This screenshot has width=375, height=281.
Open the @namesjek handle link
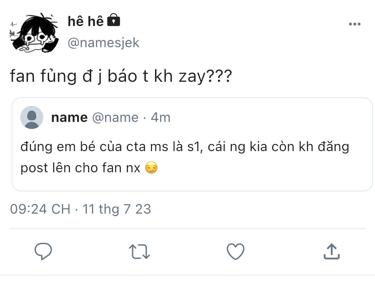104,43
